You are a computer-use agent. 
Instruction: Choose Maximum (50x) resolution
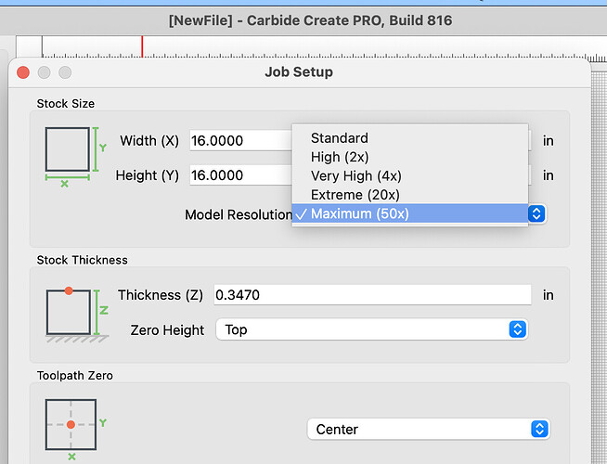pyautogui.click(x=410, y=213)
